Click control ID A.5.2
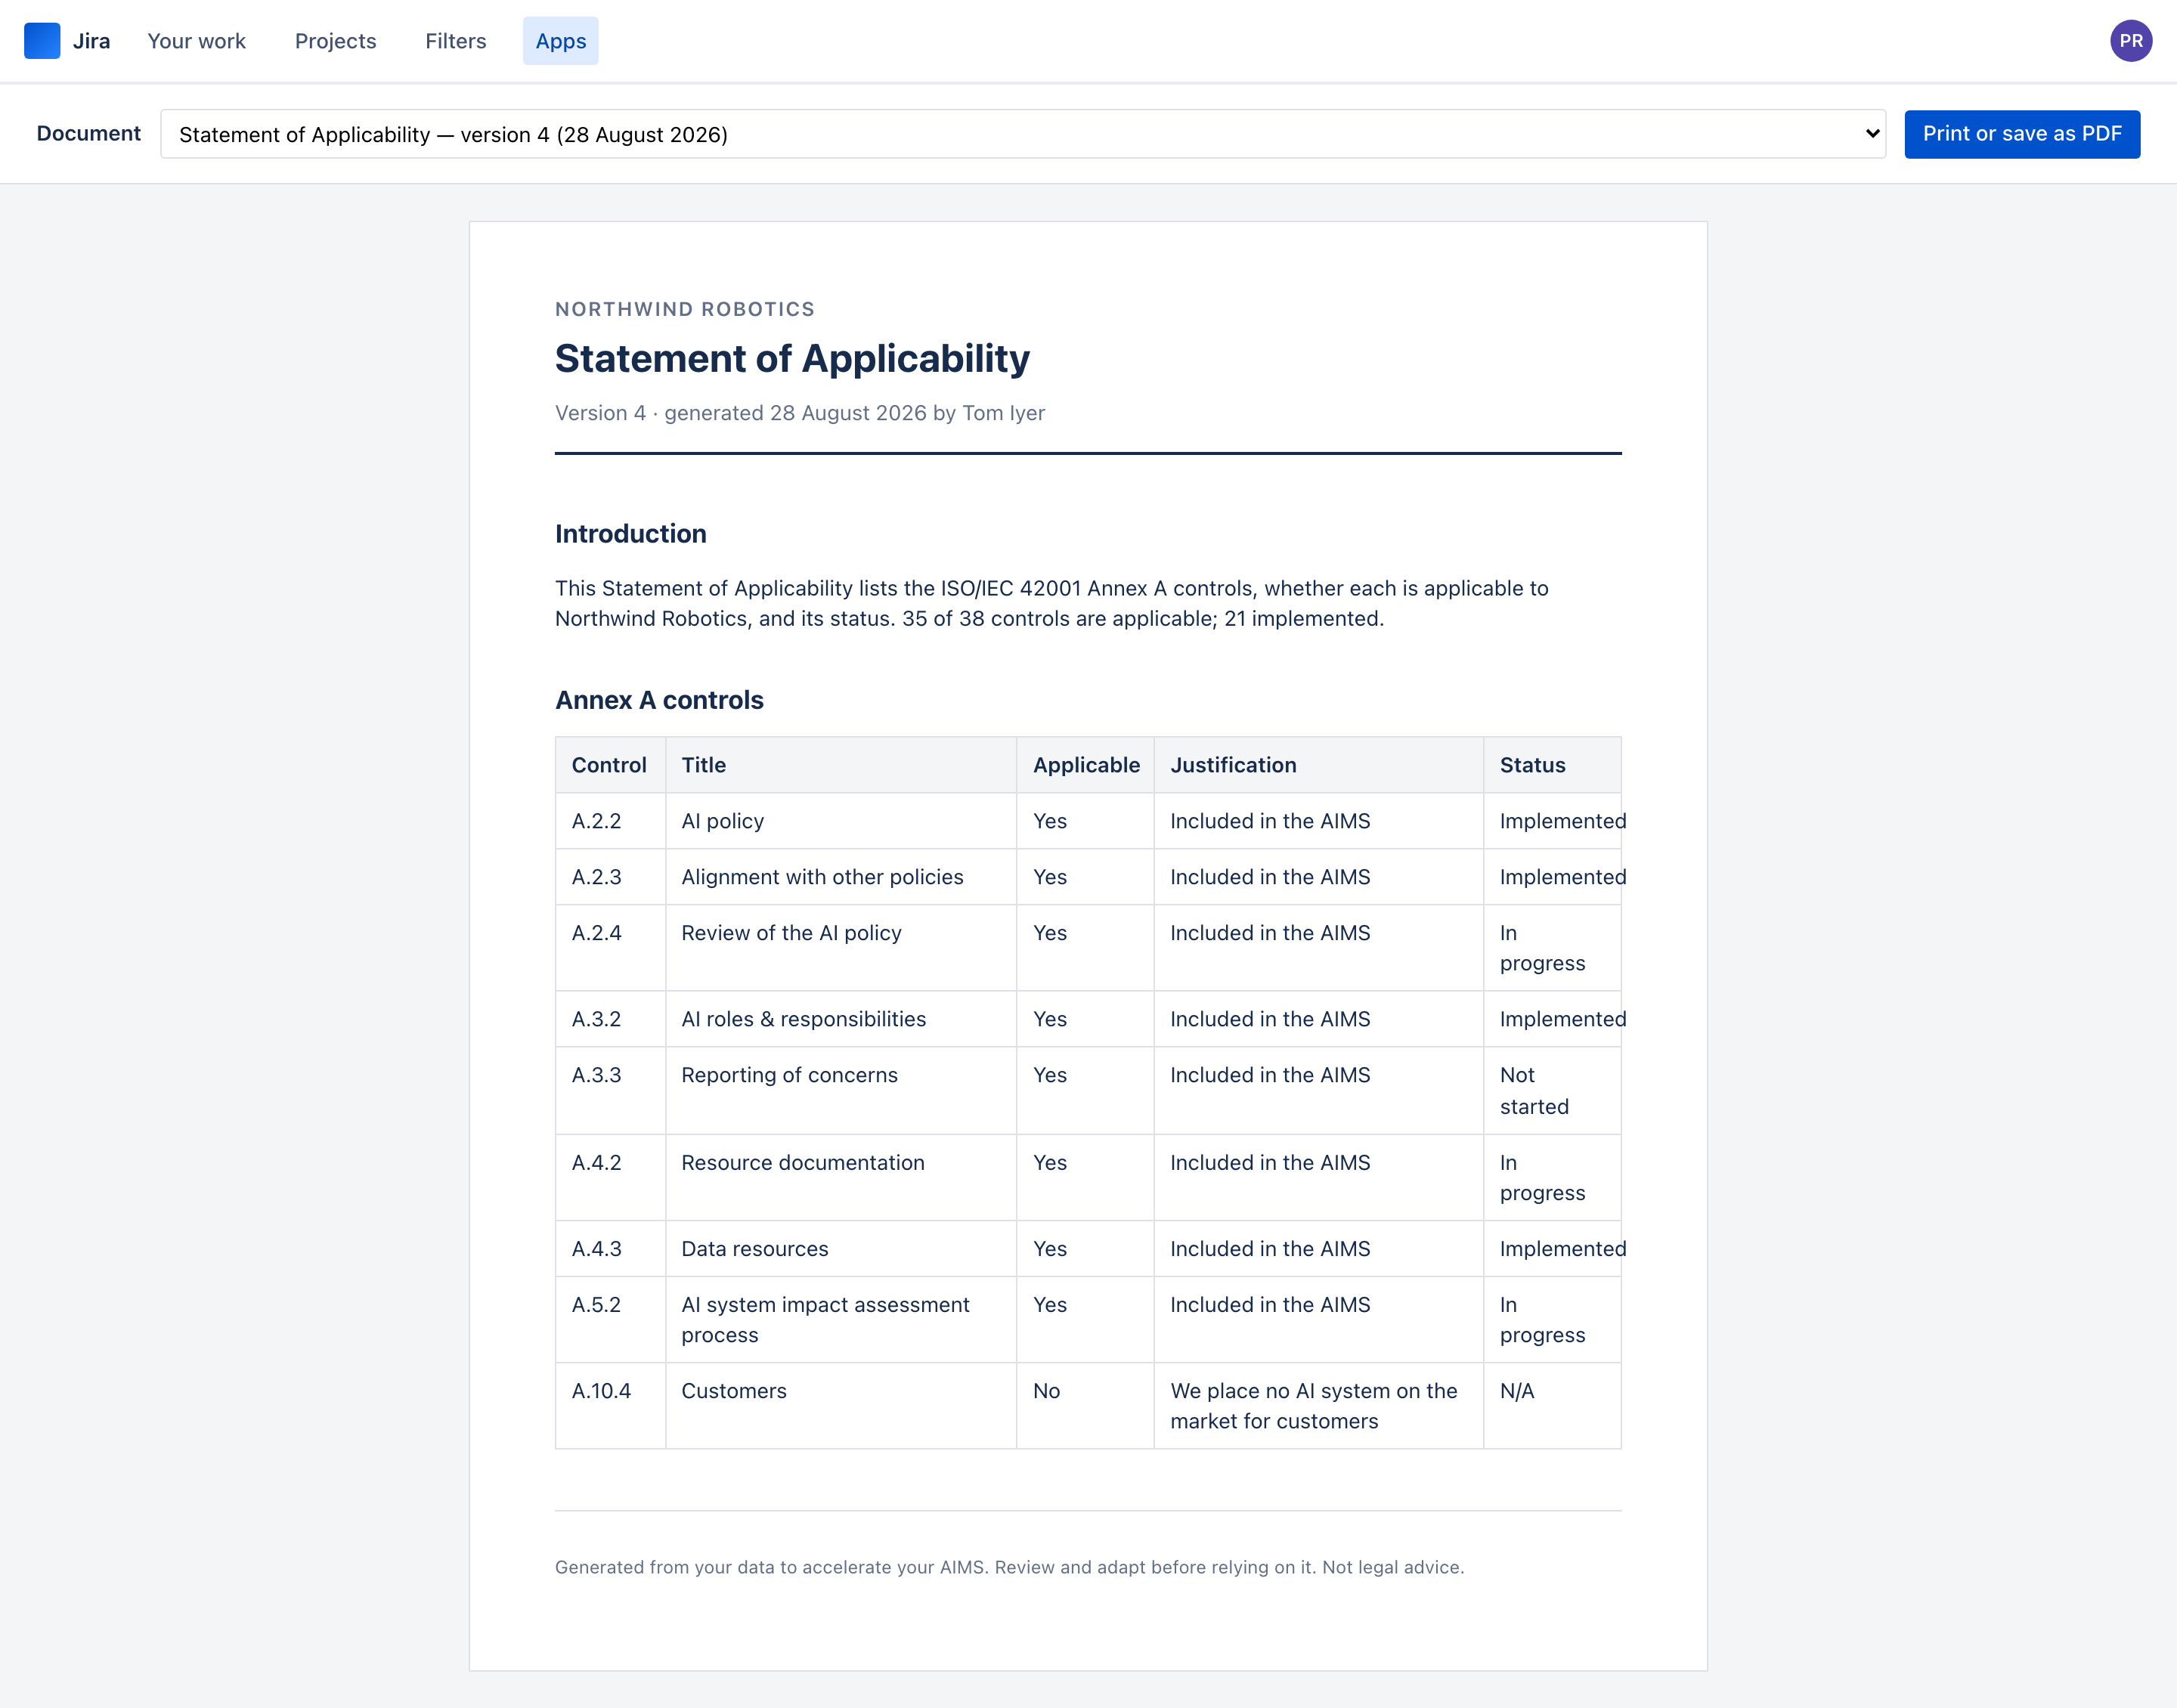 click(x=596, y=1305)
